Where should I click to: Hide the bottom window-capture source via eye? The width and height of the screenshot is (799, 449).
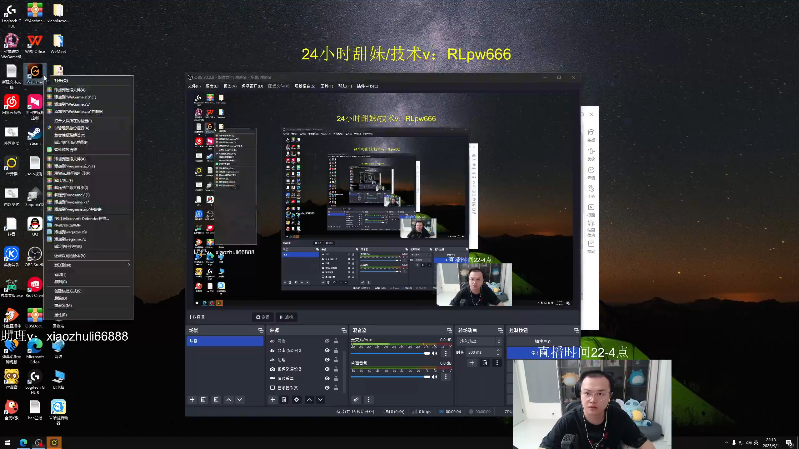(x=327, y=388)
